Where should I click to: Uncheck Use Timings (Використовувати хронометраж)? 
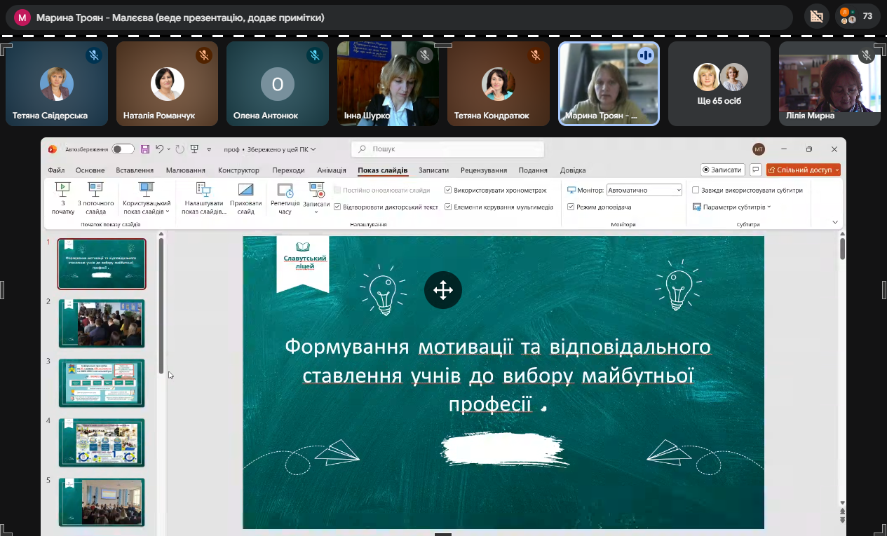coord(449,190)
